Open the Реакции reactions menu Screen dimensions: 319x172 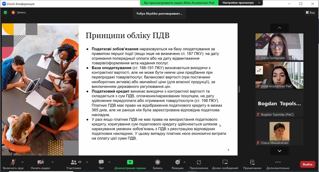point(178,164)
